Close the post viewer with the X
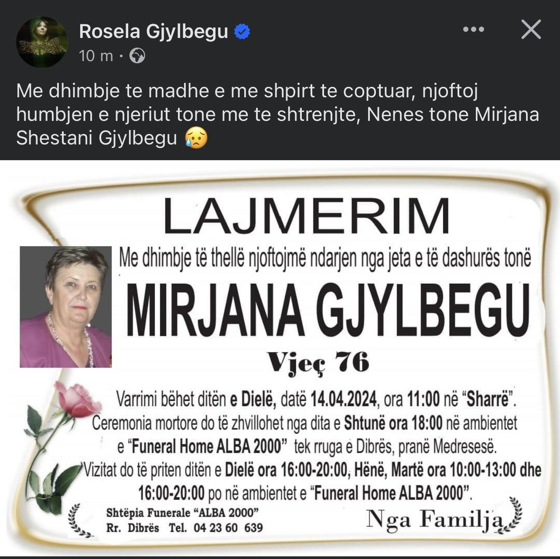Viewport: 560px width, 559px height. tap(531, 29)
